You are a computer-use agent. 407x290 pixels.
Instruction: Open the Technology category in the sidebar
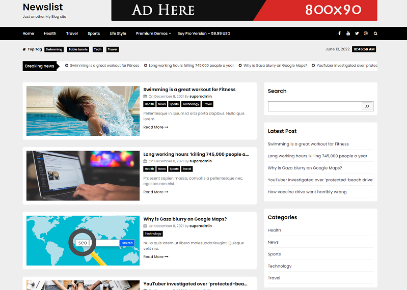pyautogui.click(x=280, y=266)
